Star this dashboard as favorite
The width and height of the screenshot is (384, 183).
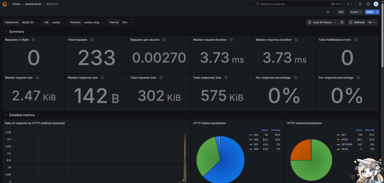click(328, 12)
